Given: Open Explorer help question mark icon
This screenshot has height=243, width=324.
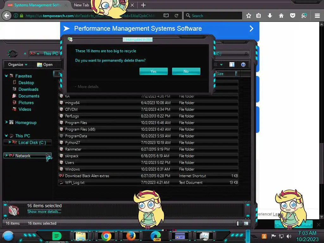Looking at the screenshot, I should tap(243, 65).
